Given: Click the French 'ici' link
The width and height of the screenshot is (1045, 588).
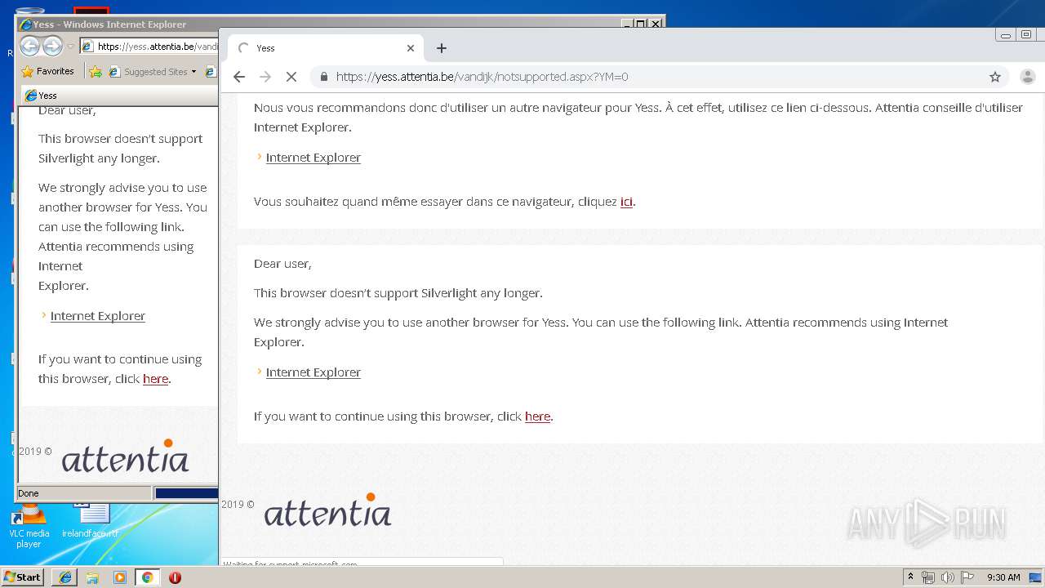Looking at the screenshot, I should tap(626, 202).
